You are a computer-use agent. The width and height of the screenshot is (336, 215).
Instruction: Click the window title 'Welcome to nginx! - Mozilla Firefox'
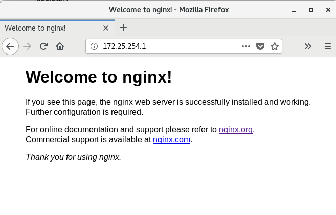coord(169,10)
